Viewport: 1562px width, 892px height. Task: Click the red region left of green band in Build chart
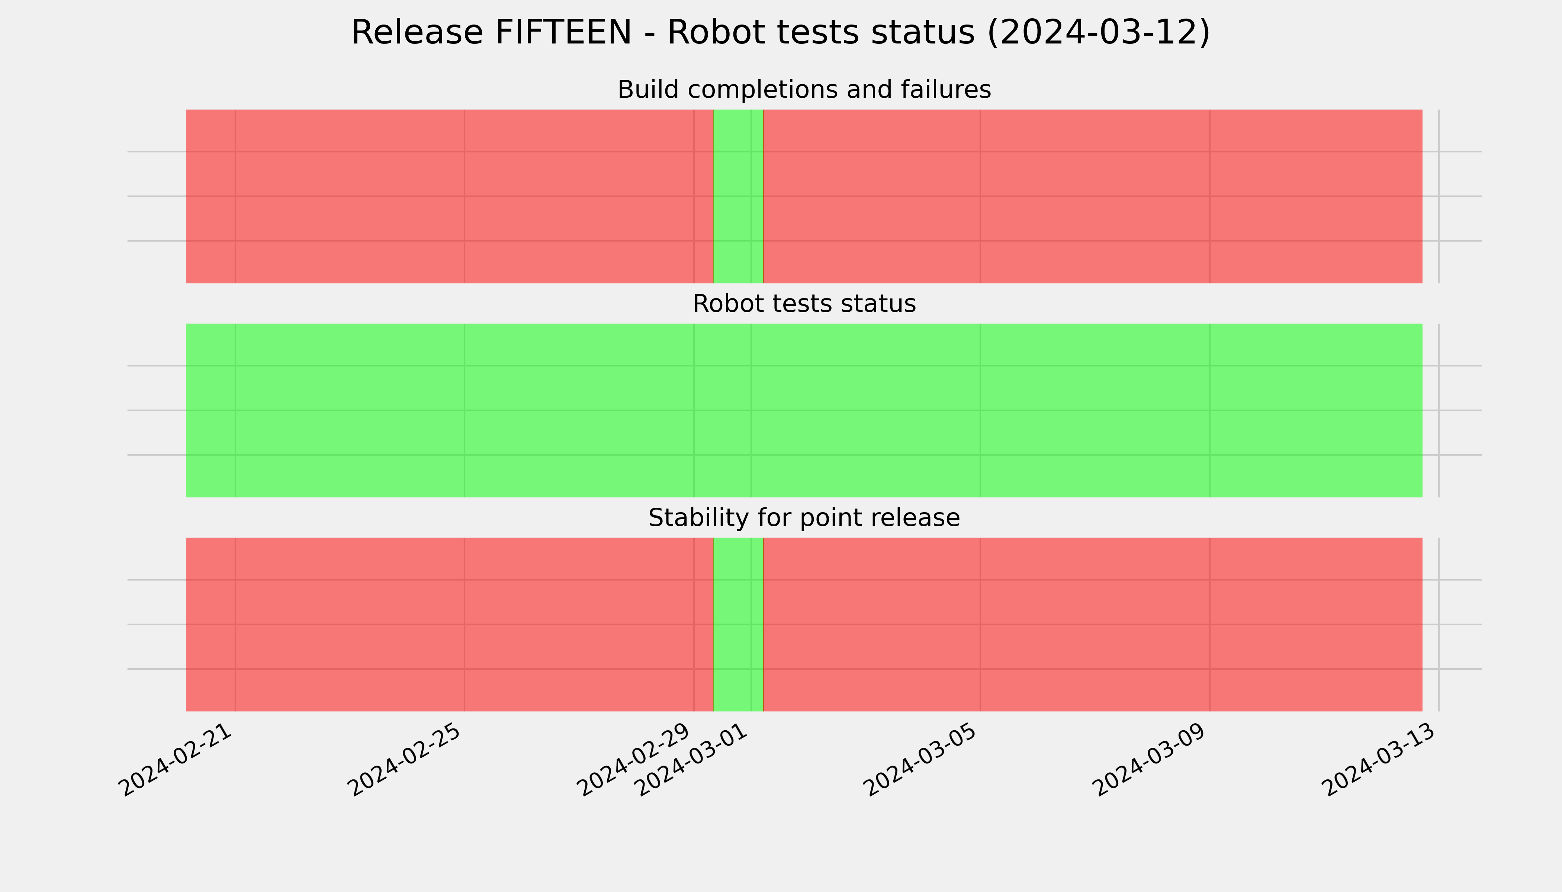click(x=450, y=196)
